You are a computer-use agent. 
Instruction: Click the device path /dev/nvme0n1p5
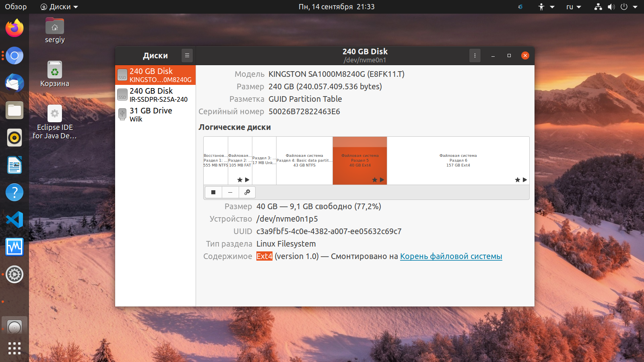pos(287,219)
